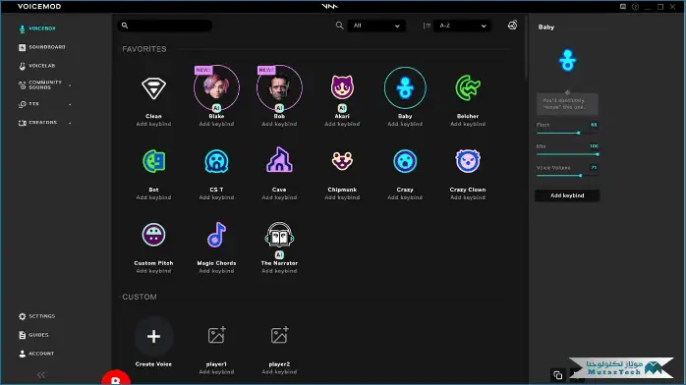Screen dimensions: 686x385
Task: Click the voice search input field
Action: point(165,26)
